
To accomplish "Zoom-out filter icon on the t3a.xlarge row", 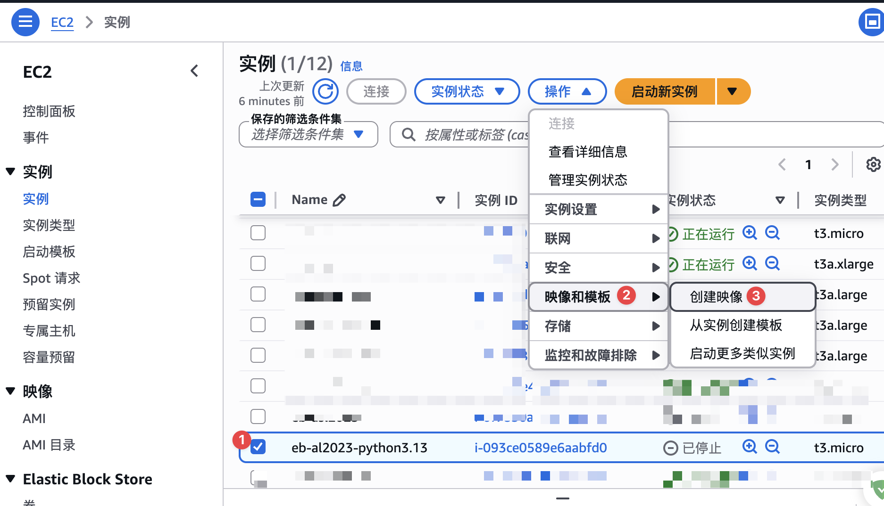I will 772,263.
